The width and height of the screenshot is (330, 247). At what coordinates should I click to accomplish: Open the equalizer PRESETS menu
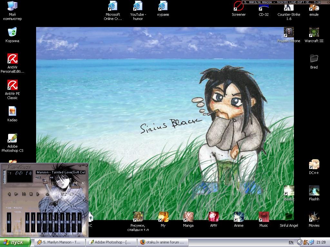tap(77, 208)
